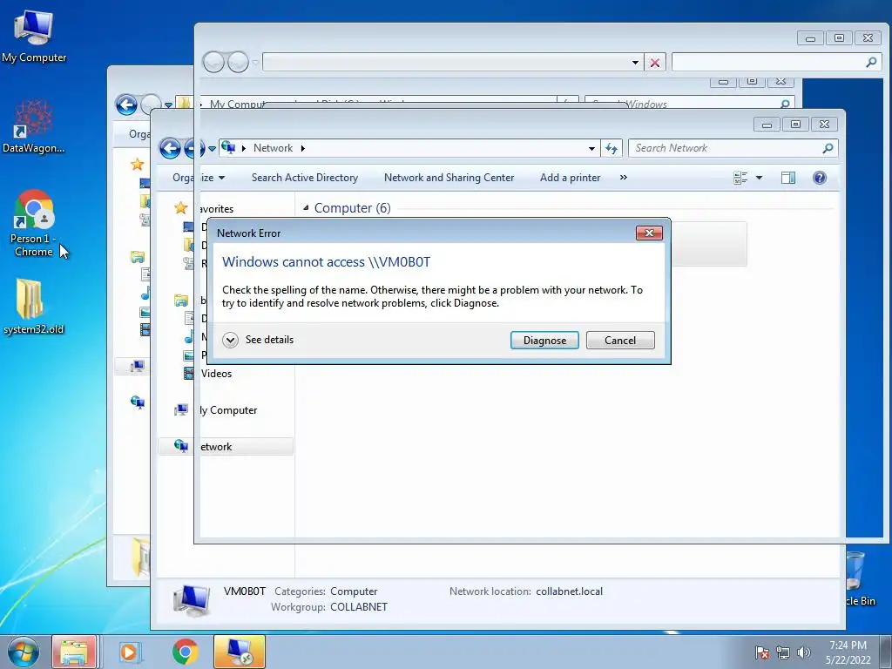The height and width of the screenshot is (669, 892).
Task: Click network status tray icon
Action: [x=783, y=652]
